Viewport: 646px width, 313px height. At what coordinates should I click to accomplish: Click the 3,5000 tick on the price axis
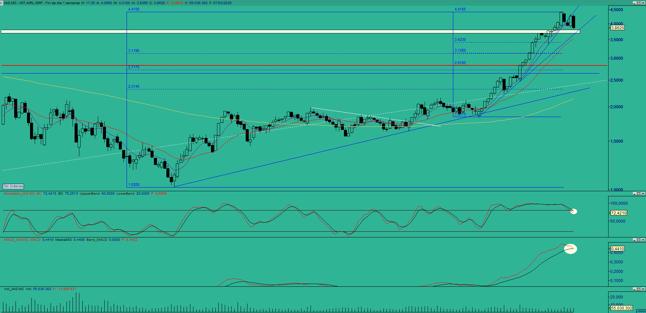617,40
